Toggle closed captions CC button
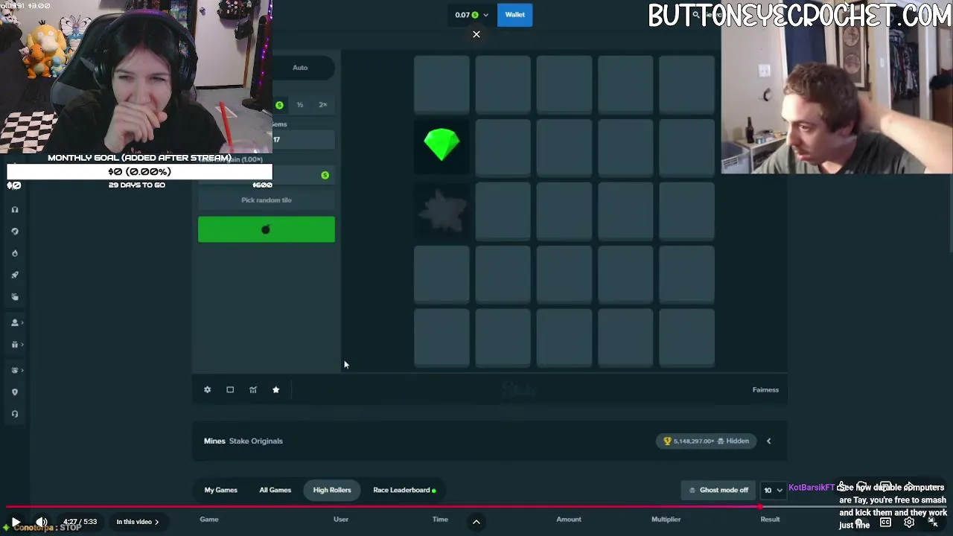 (x=885, y=523)
